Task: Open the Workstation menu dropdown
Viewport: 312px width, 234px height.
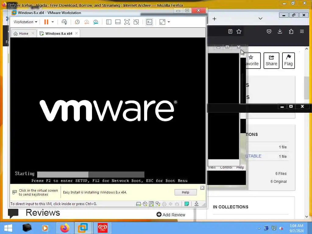Action: pyautogui.click(x=25, y=22)
